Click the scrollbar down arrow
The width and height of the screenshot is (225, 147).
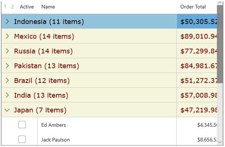(220, 142)
